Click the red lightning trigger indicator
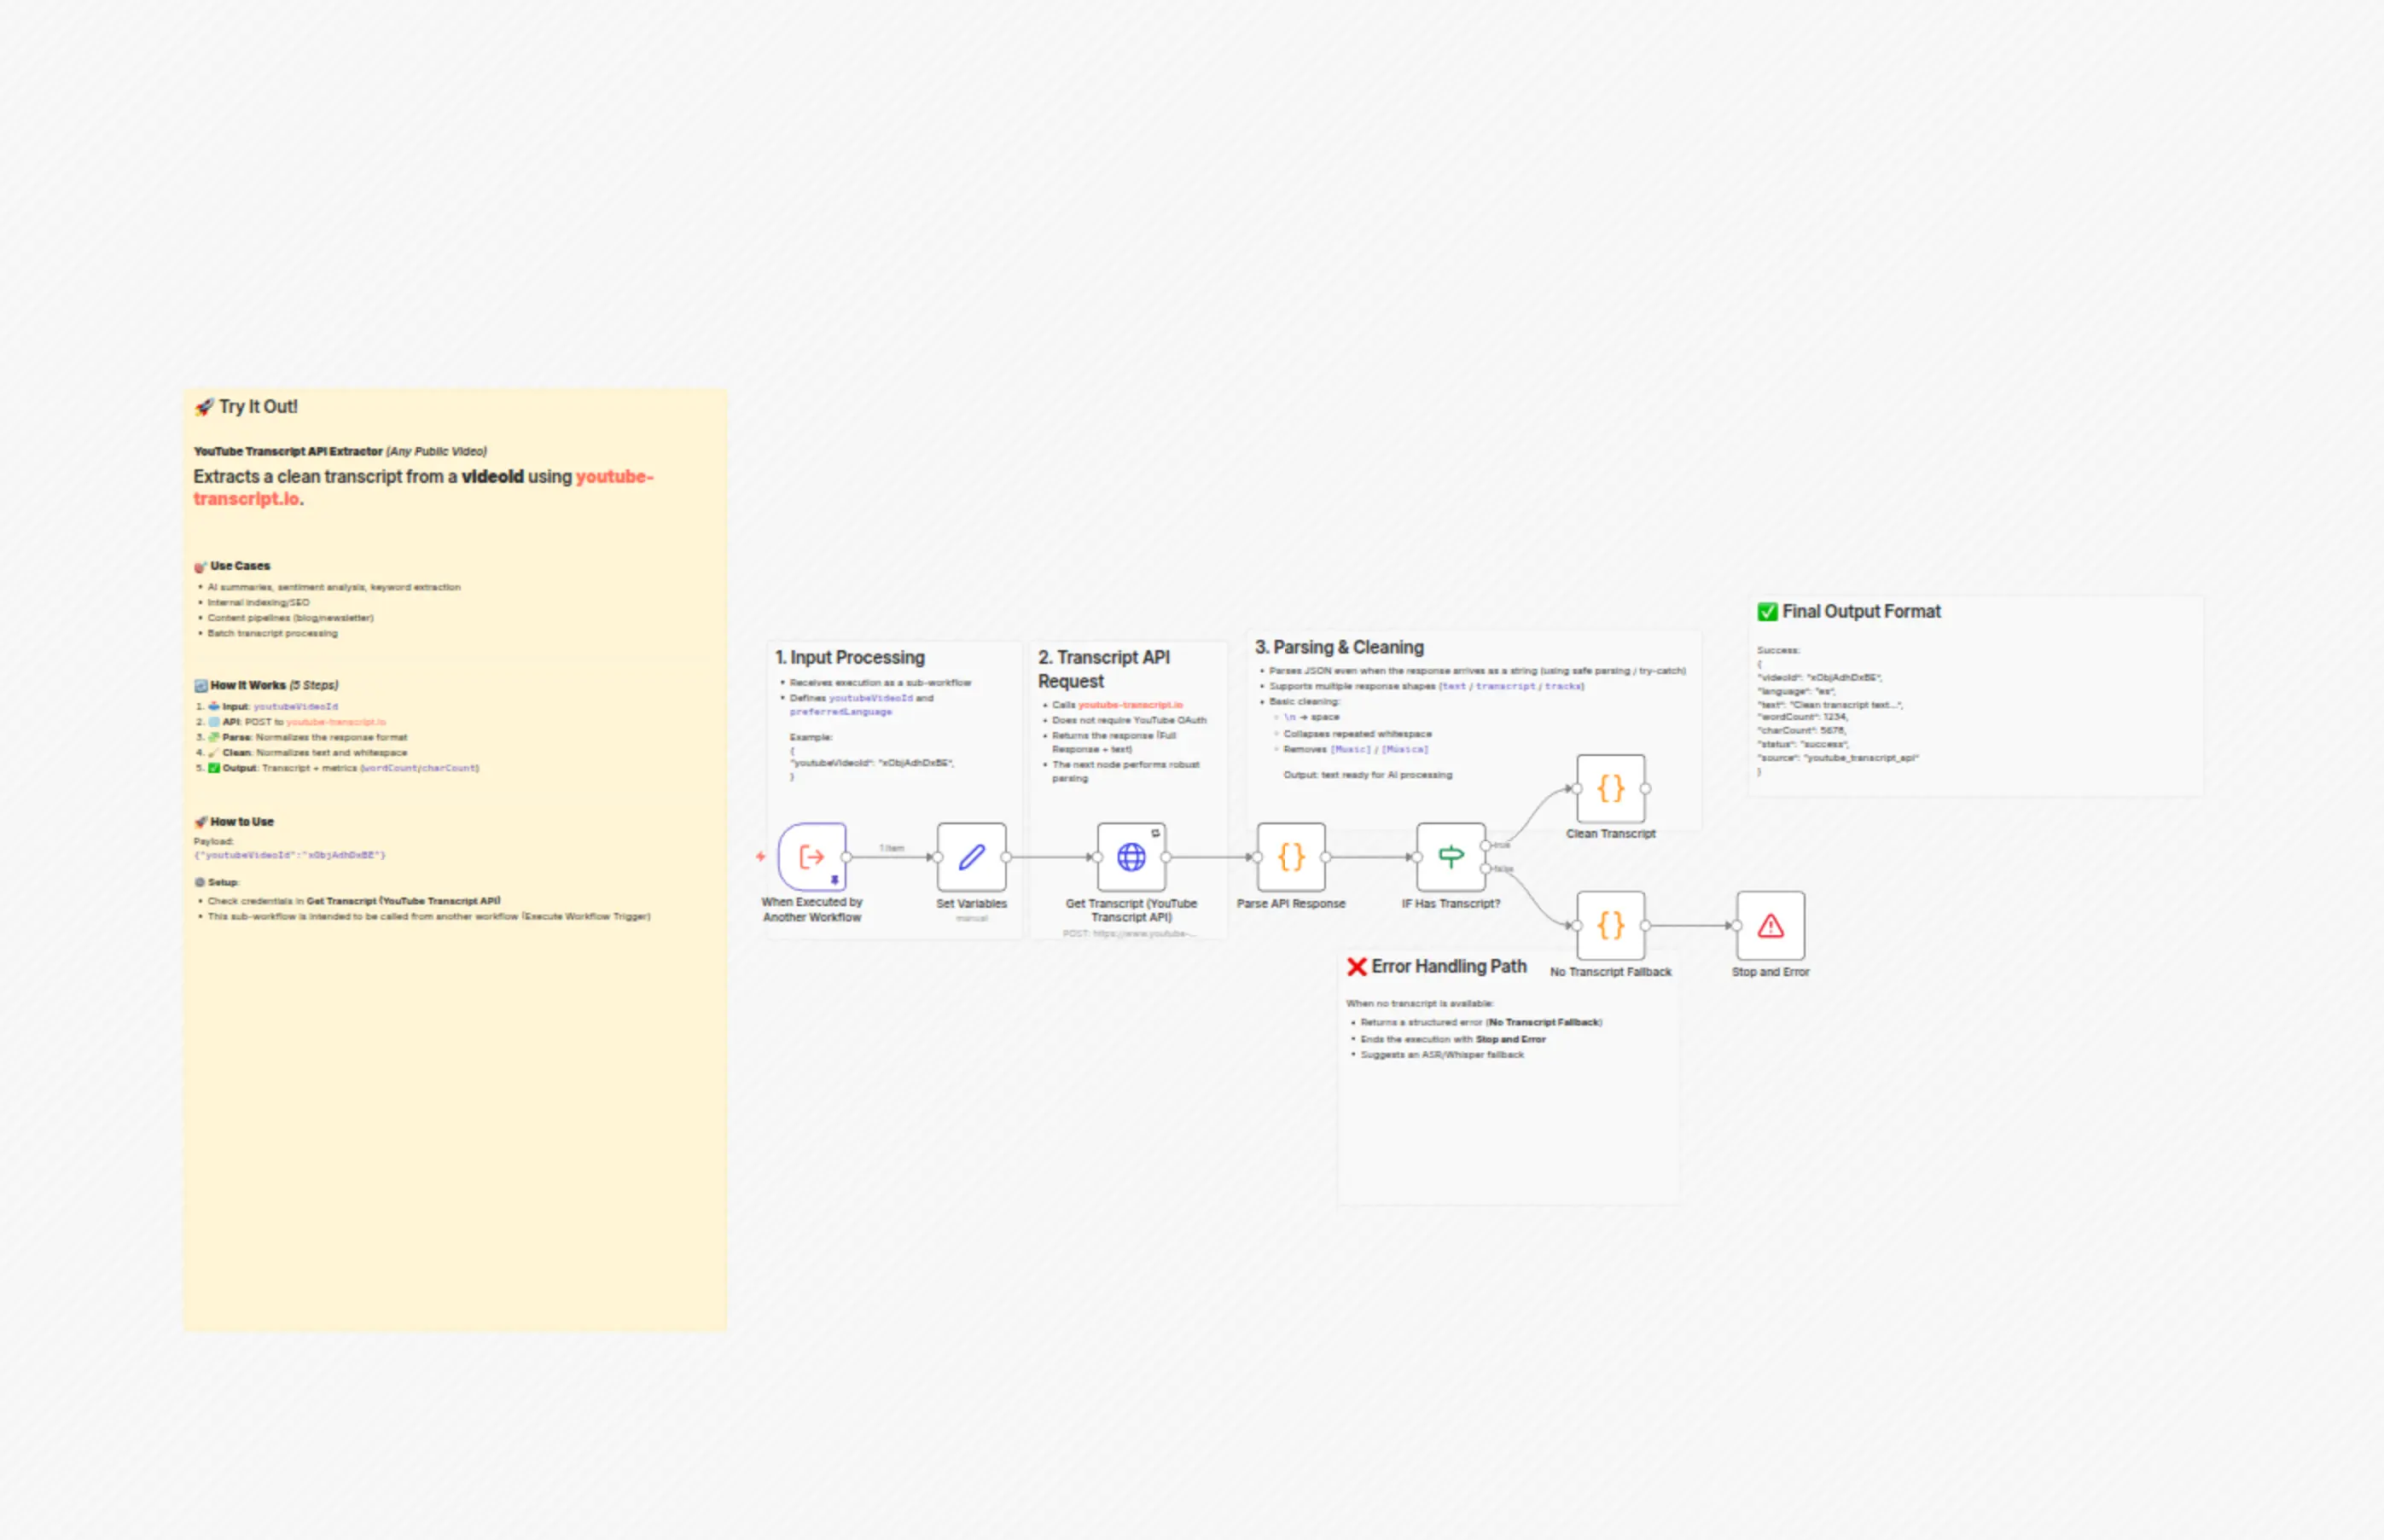This screenshot has height=1540, width=2384. 761,856
